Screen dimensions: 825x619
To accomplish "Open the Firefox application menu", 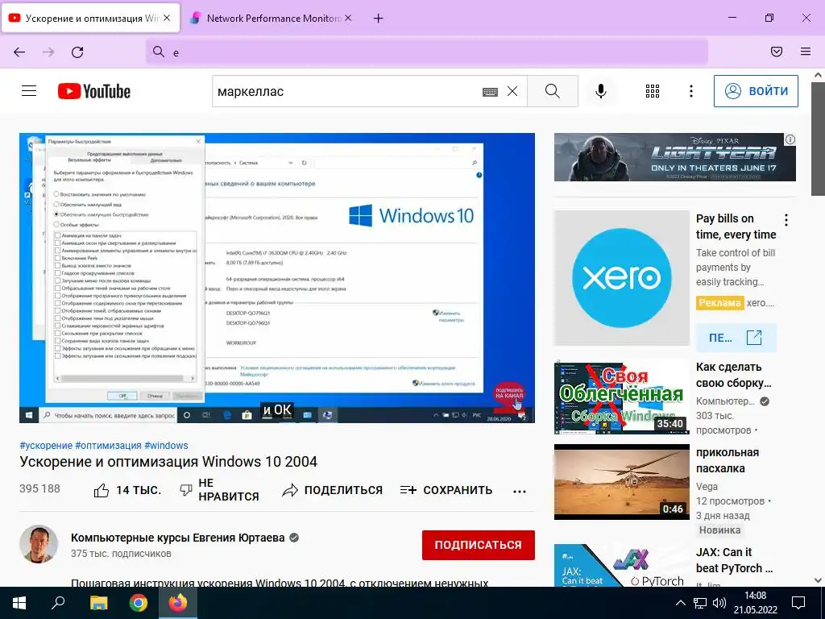I will click(806, 52).
